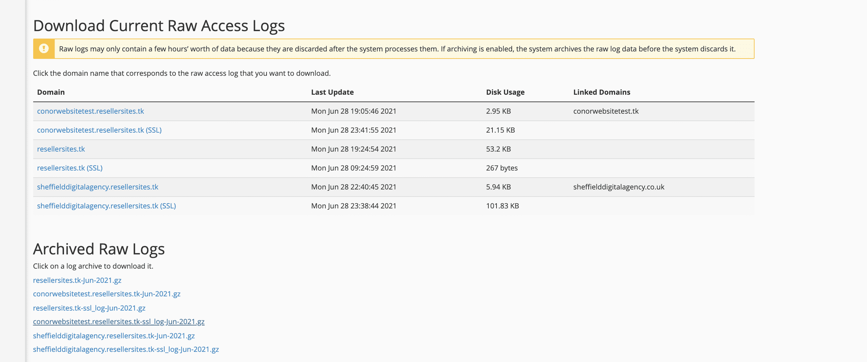Click the Download Current Raw Access Logs heading

click(x=159, y=26)
